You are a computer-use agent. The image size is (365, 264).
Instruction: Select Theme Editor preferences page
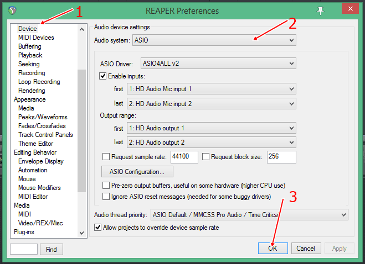click(x=35, y=143)
